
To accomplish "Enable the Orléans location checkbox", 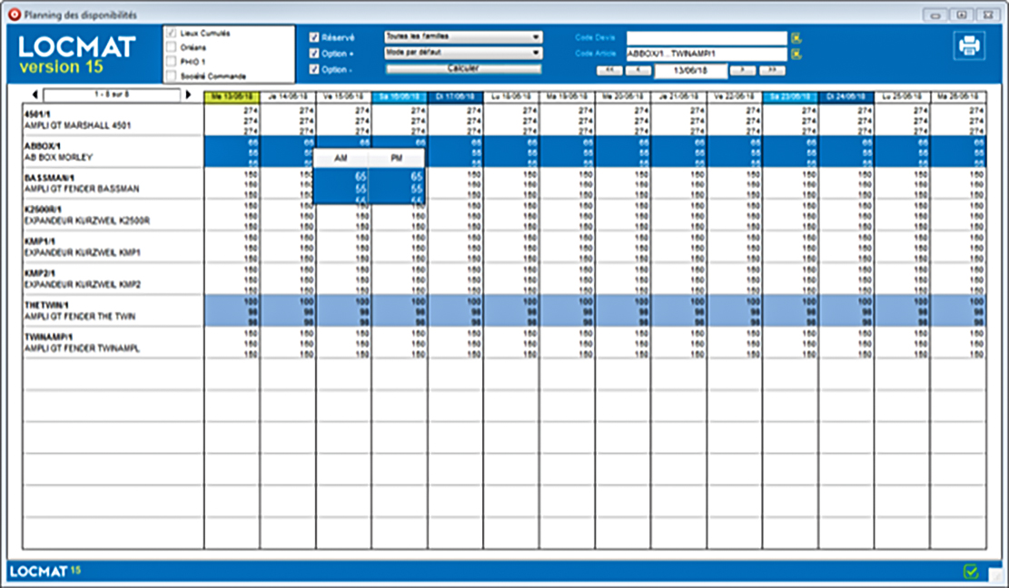I will (171, 47).
